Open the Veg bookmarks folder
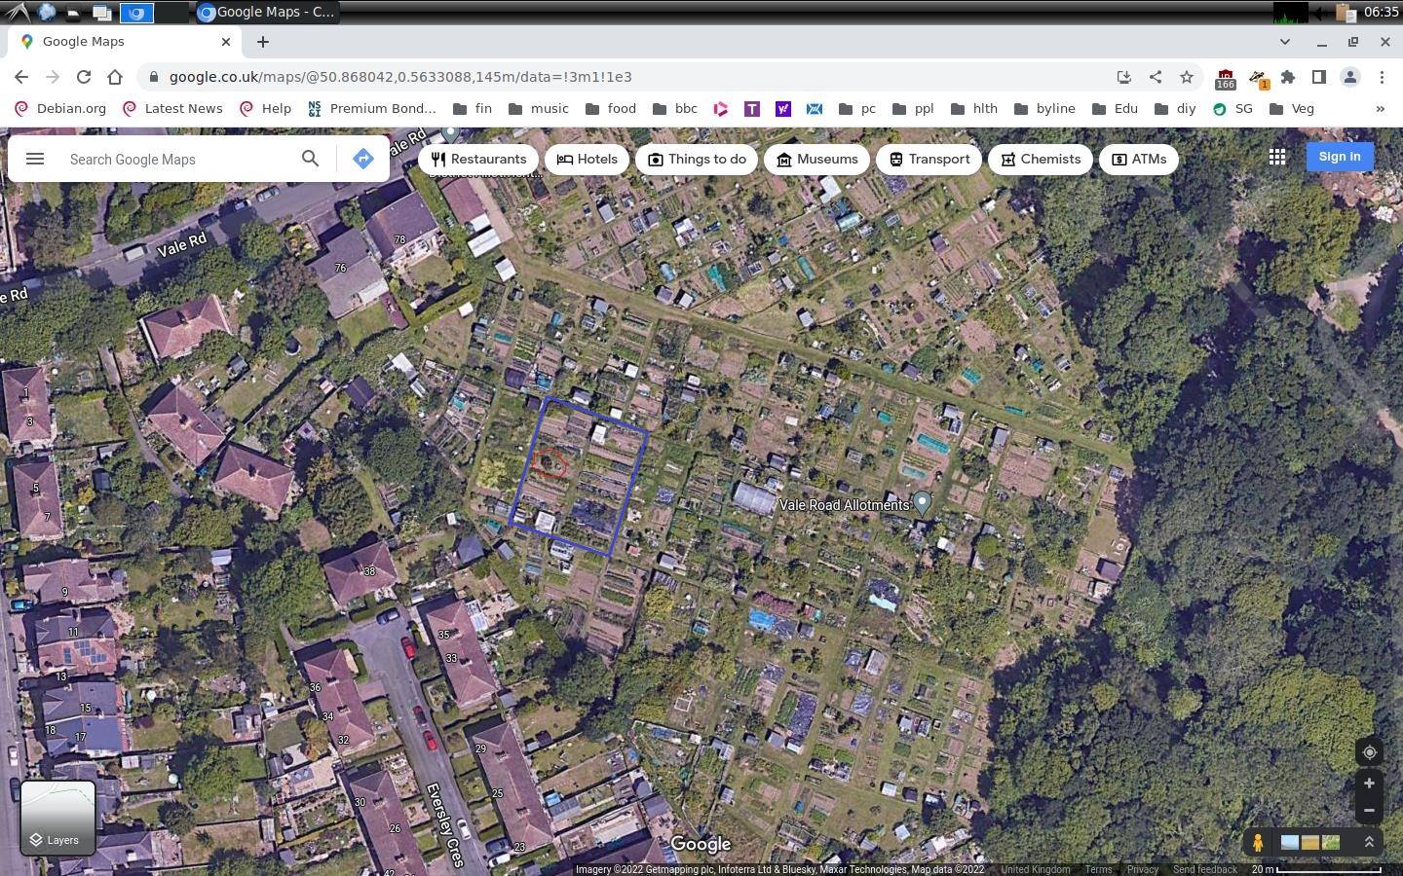1403x876 pixels. click(x=1292, y=108)
